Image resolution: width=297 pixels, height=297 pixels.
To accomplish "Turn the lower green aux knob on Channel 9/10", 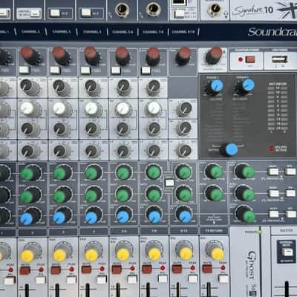I will pos(184,194).
